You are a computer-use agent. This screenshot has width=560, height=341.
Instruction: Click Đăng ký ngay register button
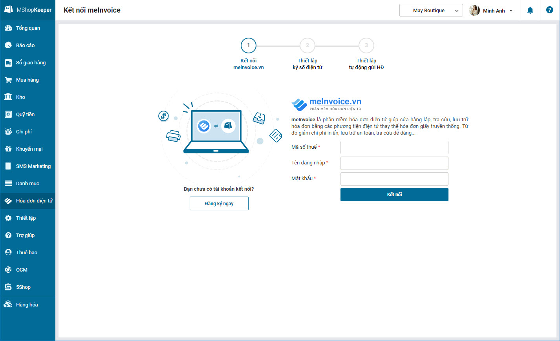click(x=219, y=204)
